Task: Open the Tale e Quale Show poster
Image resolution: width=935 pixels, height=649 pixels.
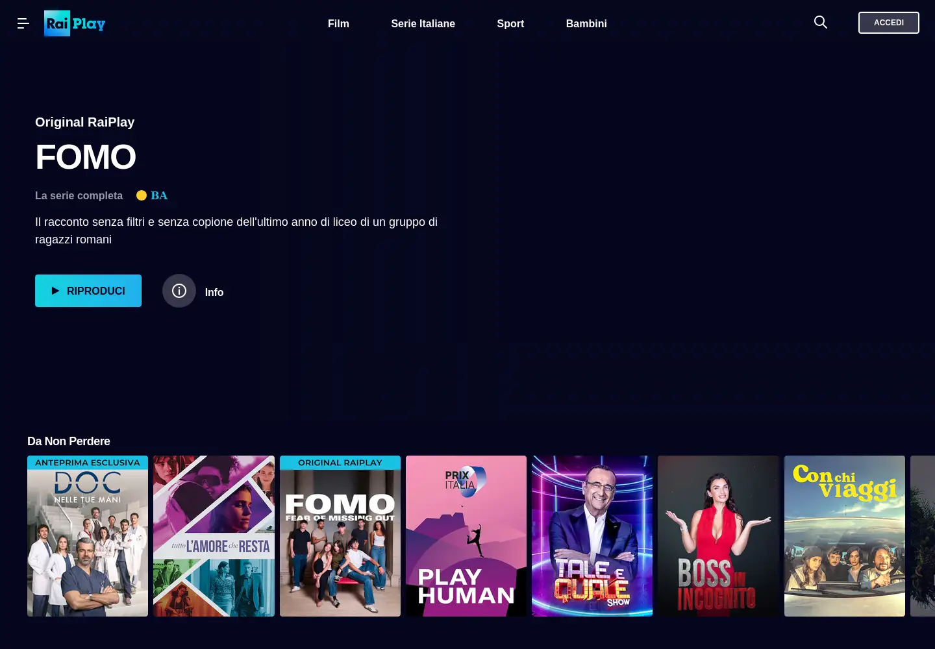Action: click(x=592, y=536)
